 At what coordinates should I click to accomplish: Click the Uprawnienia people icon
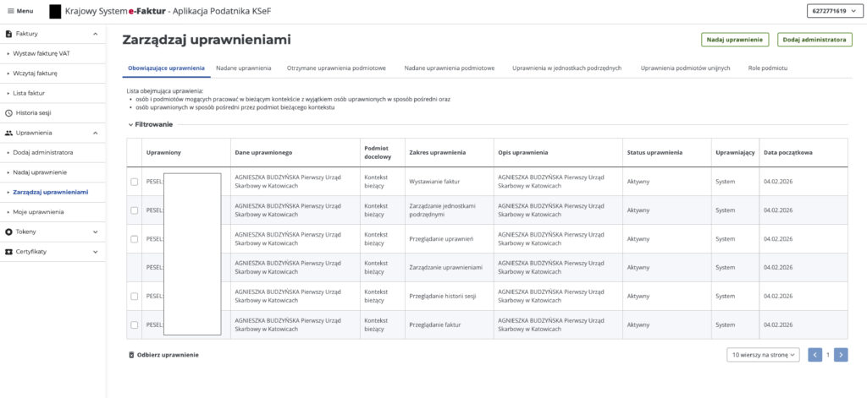(8, 133)
